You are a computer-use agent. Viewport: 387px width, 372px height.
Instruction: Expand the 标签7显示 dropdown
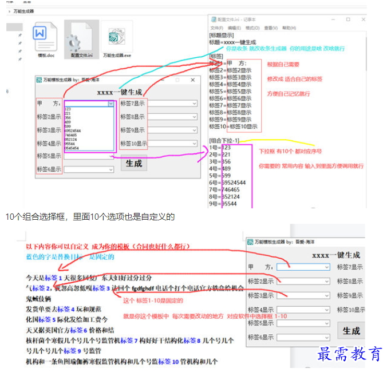tap(195, 104)
